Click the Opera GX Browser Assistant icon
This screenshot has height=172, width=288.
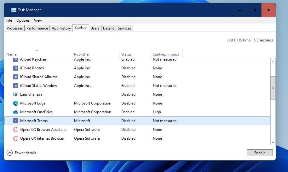pos(16,130)
